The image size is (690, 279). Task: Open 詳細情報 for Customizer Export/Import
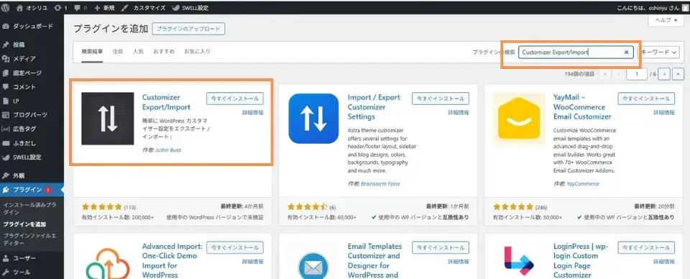253,113
